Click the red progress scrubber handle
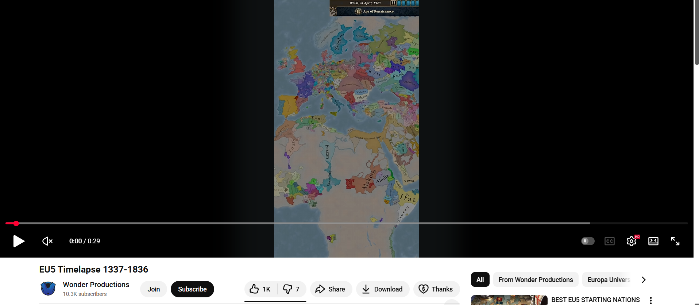The height and width of the screenshot is (305, 699). click(16, 223)
